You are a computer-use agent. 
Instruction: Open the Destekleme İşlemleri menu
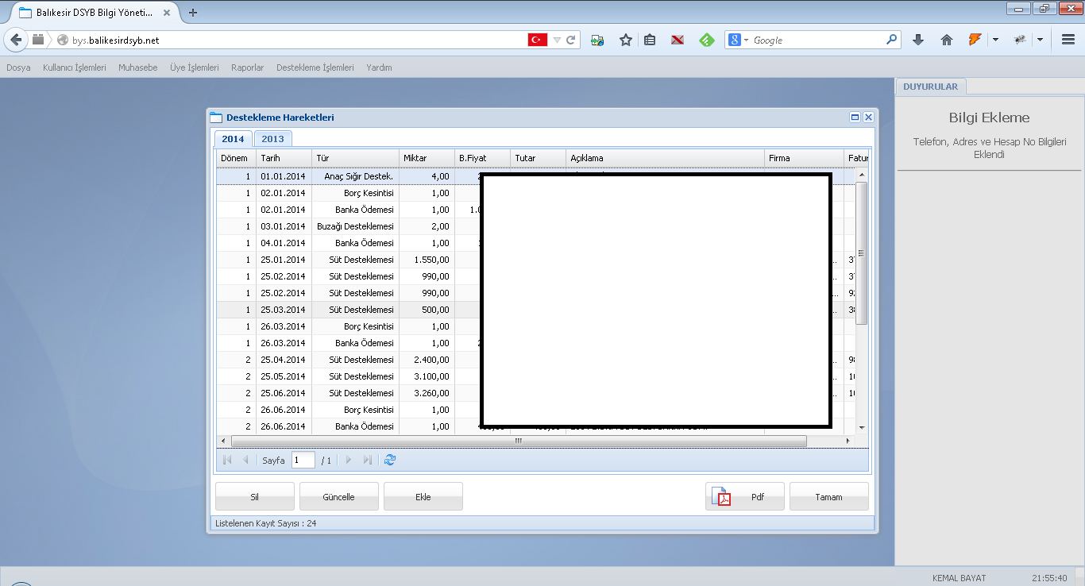click(x=315, y=67)
